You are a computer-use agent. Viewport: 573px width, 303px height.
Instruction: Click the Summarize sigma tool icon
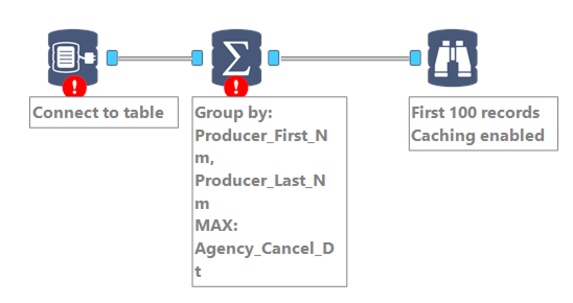tap(235, 56)
